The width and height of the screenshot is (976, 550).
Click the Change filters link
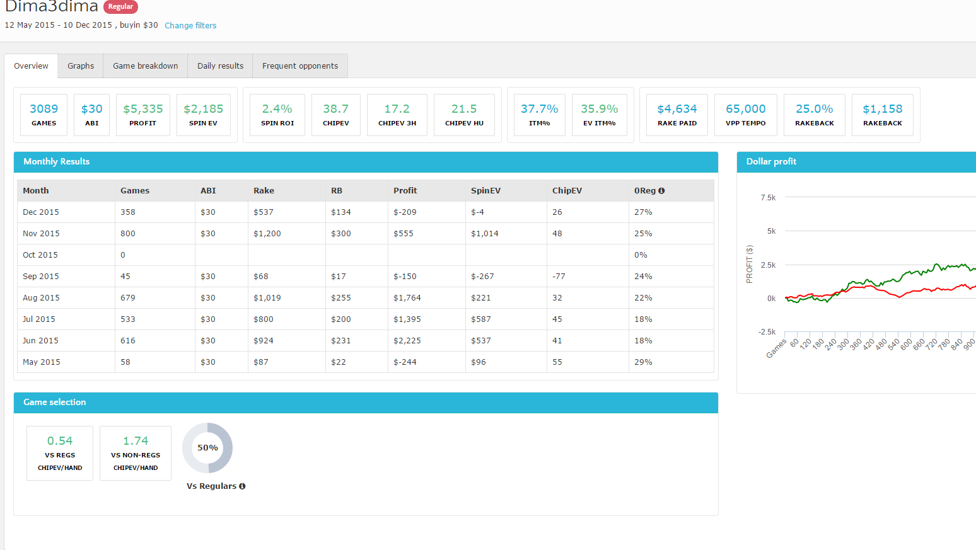[190, 26]
